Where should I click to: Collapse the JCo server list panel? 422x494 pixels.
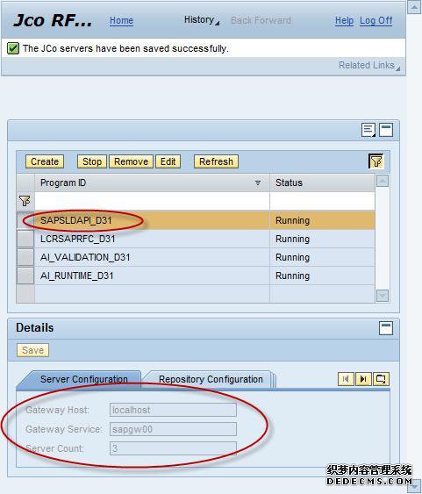coord(386,130)
